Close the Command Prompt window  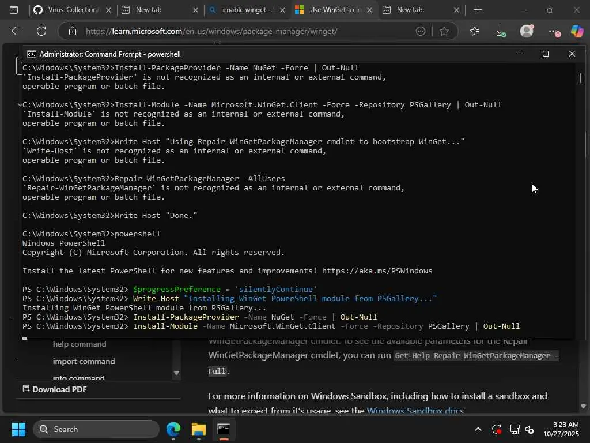[x=572, y=54]
